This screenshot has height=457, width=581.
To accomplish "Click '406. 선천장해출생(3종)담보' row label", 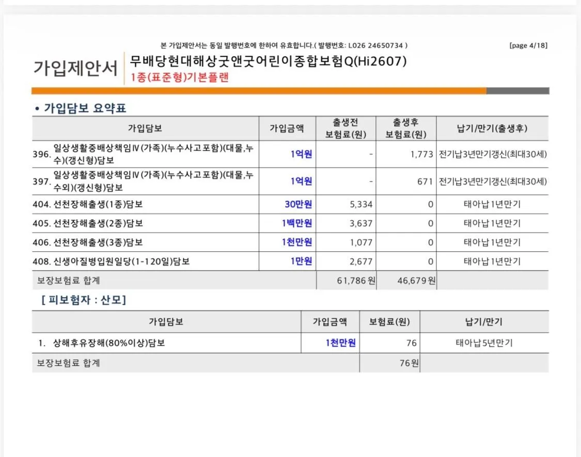I will click(88, 242).
